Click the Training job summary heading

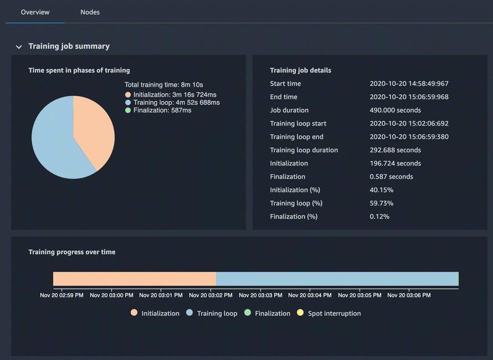click(x=69, y=47)
